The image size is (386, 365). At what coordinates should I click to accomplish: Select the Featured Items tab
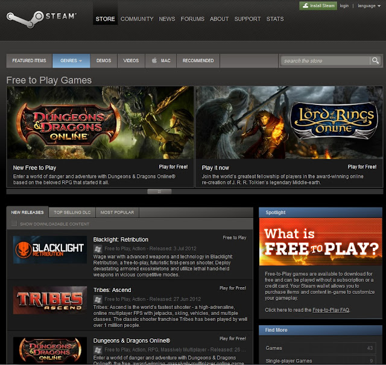30,60
